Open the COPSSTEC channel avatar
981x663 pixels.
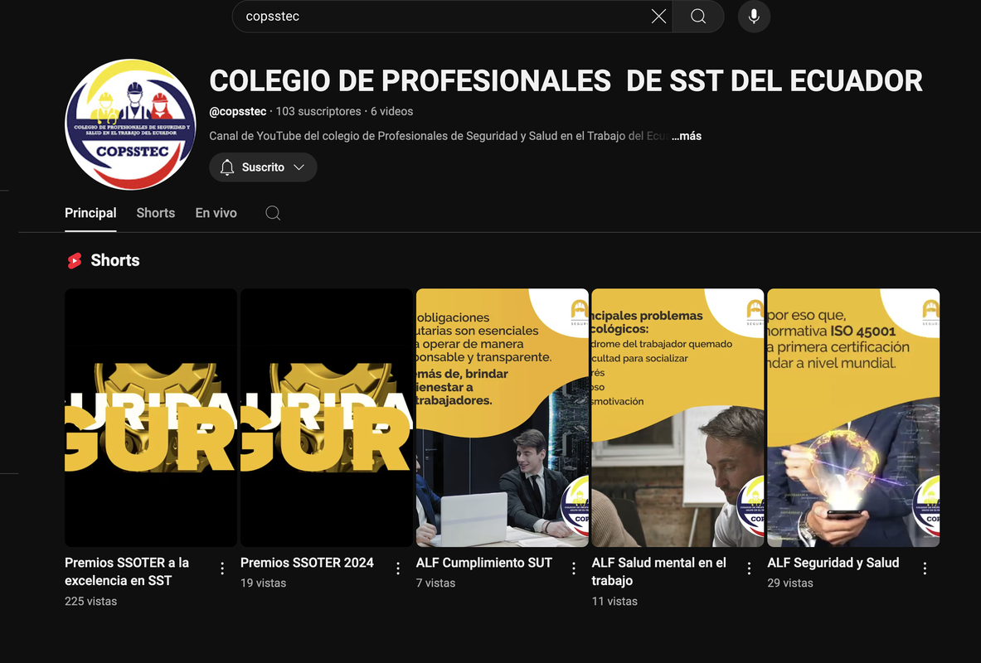[x=130, y=123]
